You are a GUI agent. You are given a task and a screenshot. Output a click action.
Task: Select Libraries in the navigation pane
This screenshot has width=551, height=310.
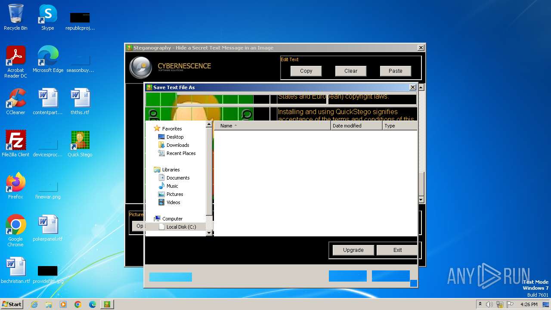[x=170, y=170]
